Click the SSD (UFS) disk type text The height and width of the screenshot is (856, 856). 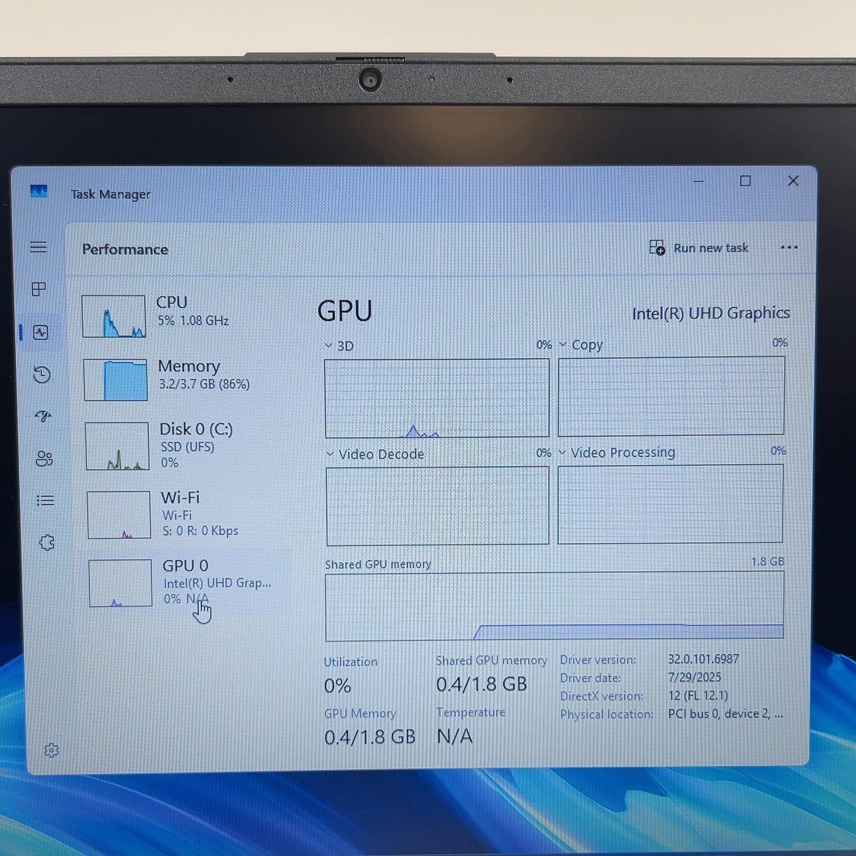187,447
